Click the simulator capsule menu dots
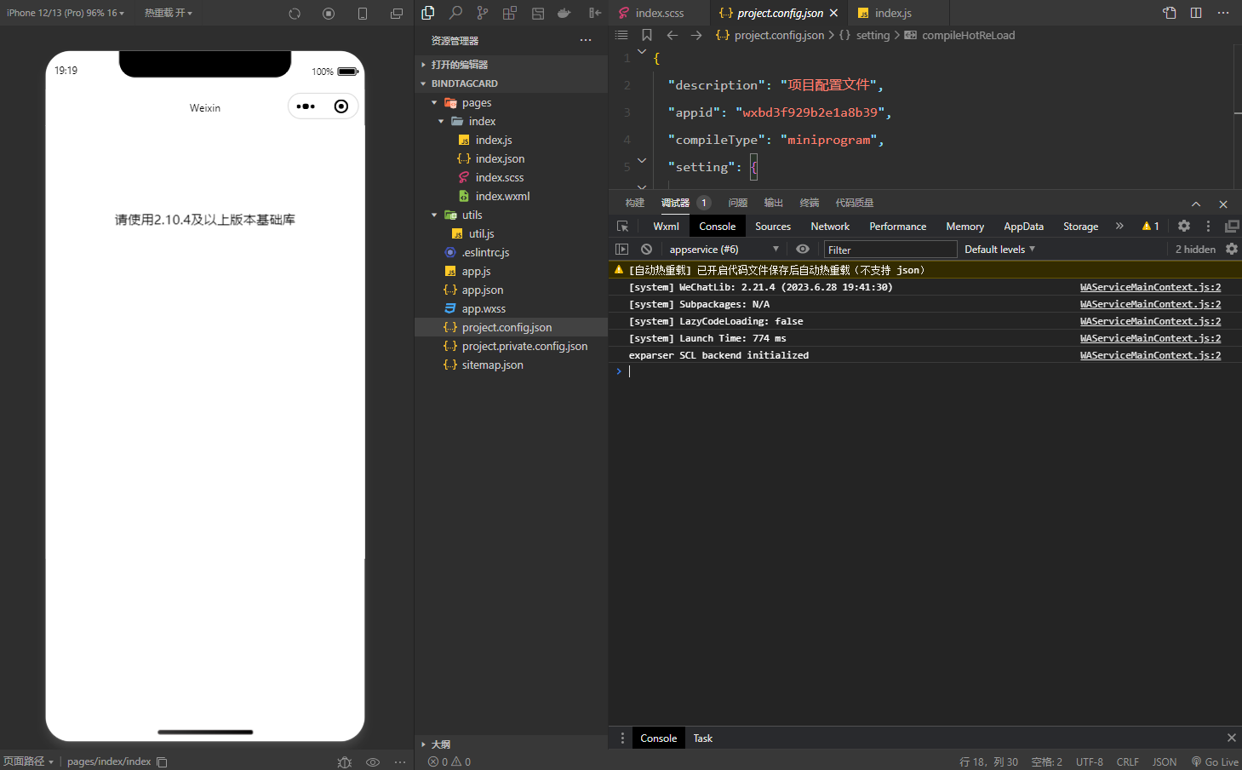The height and width of the screenshot is (770, 1242). (x=306, y=106)
